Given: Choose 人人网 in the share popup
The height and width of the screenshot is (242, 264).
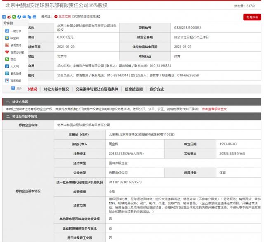Looking at the screenshot, I should (x=12, y=66).
